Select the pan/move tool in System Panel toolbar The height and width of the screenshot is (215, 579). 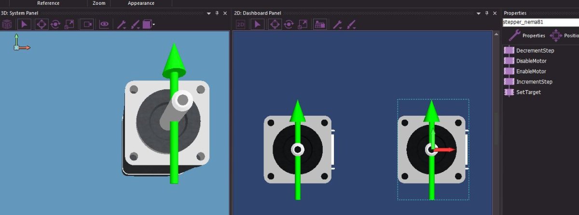[41, 24]
